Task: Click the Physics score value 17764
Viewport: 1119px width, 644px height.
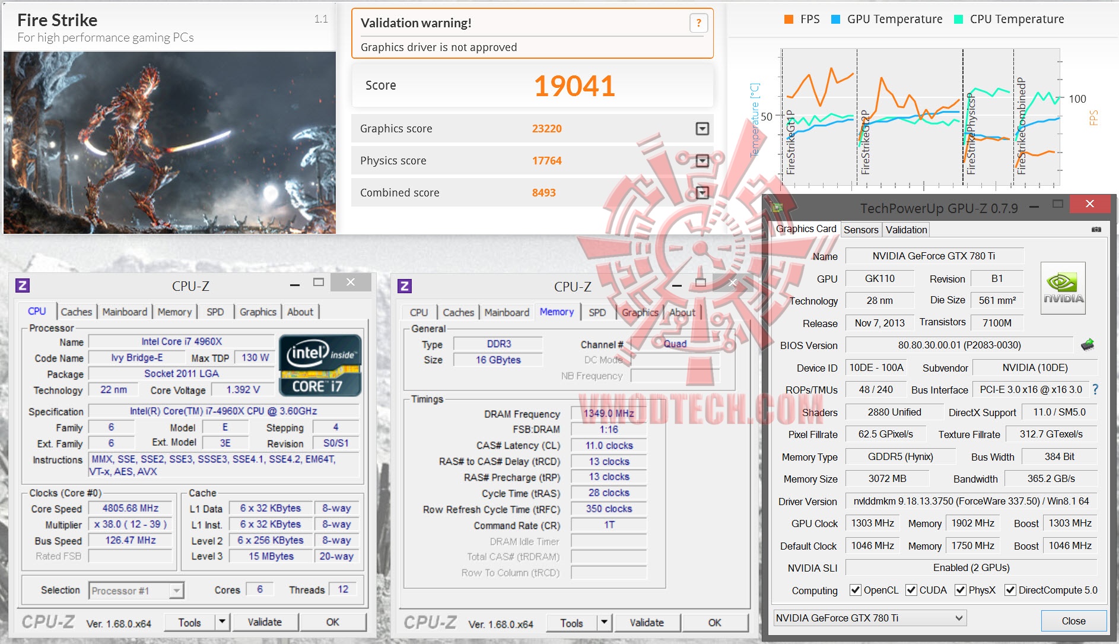Action: pos(546,161)
